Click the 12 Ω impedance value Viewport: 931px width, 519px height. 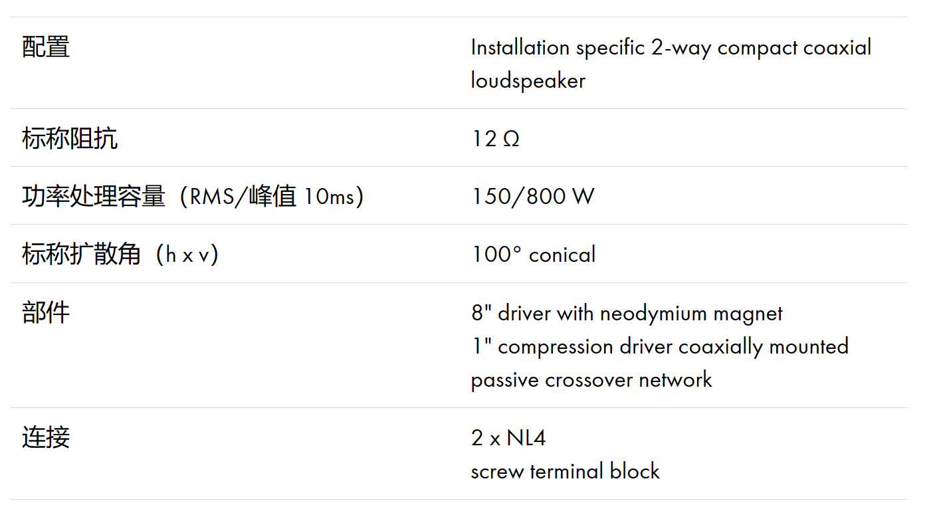[496, 139]
